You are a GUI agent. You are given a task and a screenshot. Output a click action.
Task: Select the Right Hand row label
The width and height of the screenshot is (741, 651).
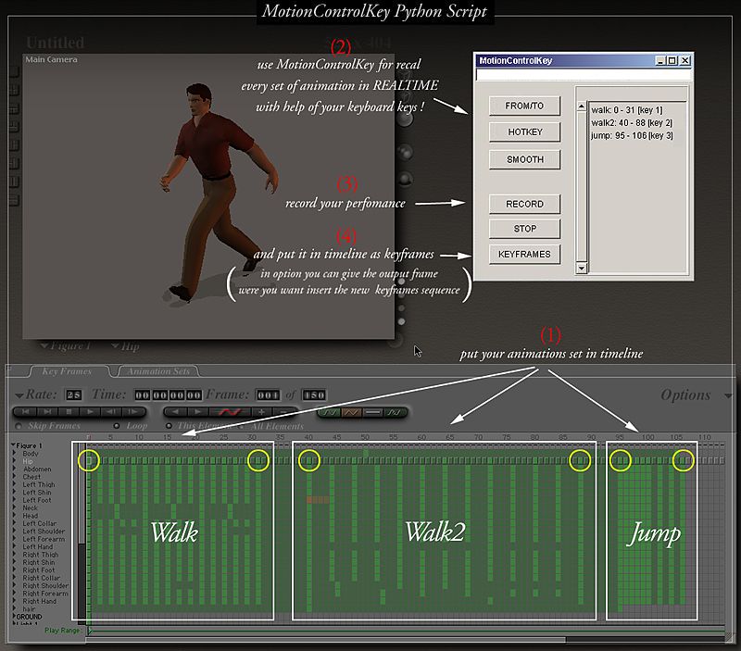[39, 601]
